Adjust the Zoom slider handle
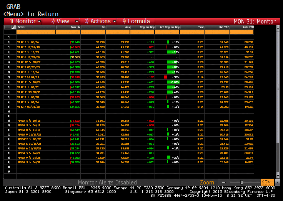Image resolution: width=283 pixels, height=201 pixels. (241, 183)
